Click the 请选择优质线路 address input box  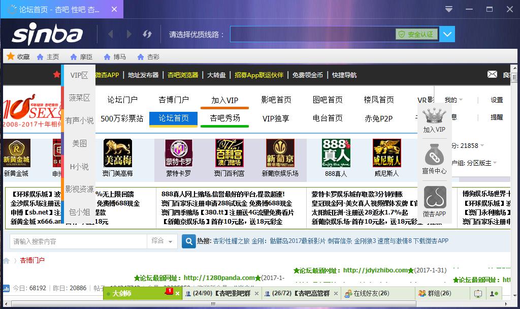click(x=312, y=34)
